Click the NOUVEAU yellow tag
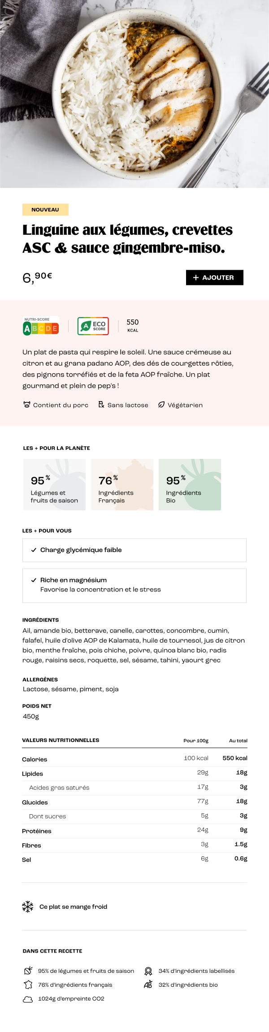Screen dimensions: 269x1032 pos(45,209)
